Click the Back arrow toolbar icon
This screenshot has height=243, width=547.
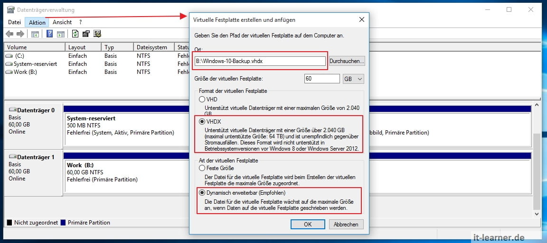pyautogui.click(x=10, y=34)
